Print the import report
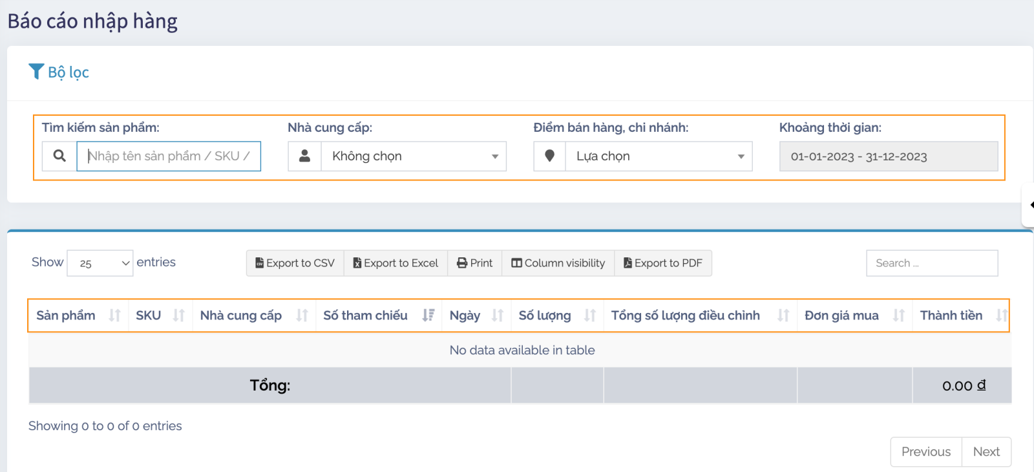 (474, 263)
